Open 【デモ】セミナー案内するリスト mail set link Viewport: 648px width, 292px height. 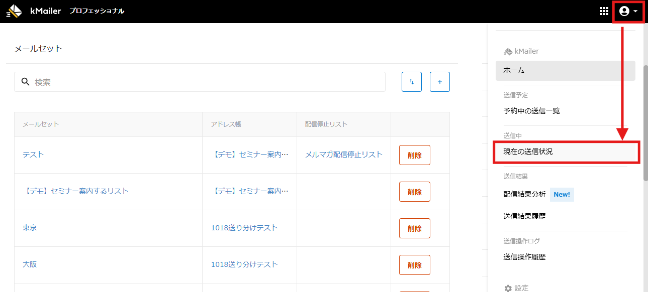point(75,191)
